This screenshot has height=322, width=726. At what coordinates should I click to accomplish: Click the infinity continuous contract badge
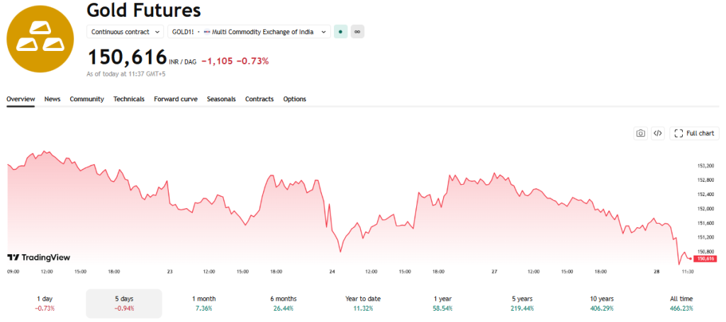tap(357, 32)
